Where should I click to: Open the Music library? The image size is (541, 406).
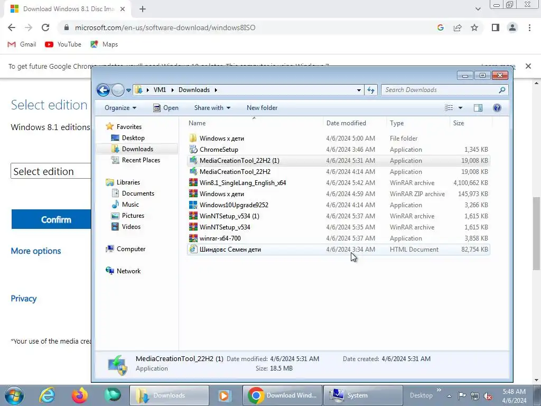click(130, 205)
